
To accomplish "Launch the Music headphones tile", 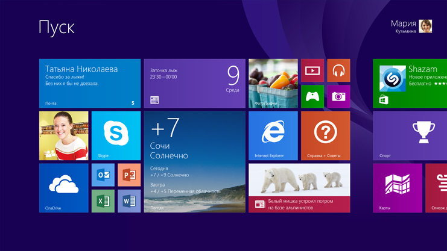I will [338, 70].
